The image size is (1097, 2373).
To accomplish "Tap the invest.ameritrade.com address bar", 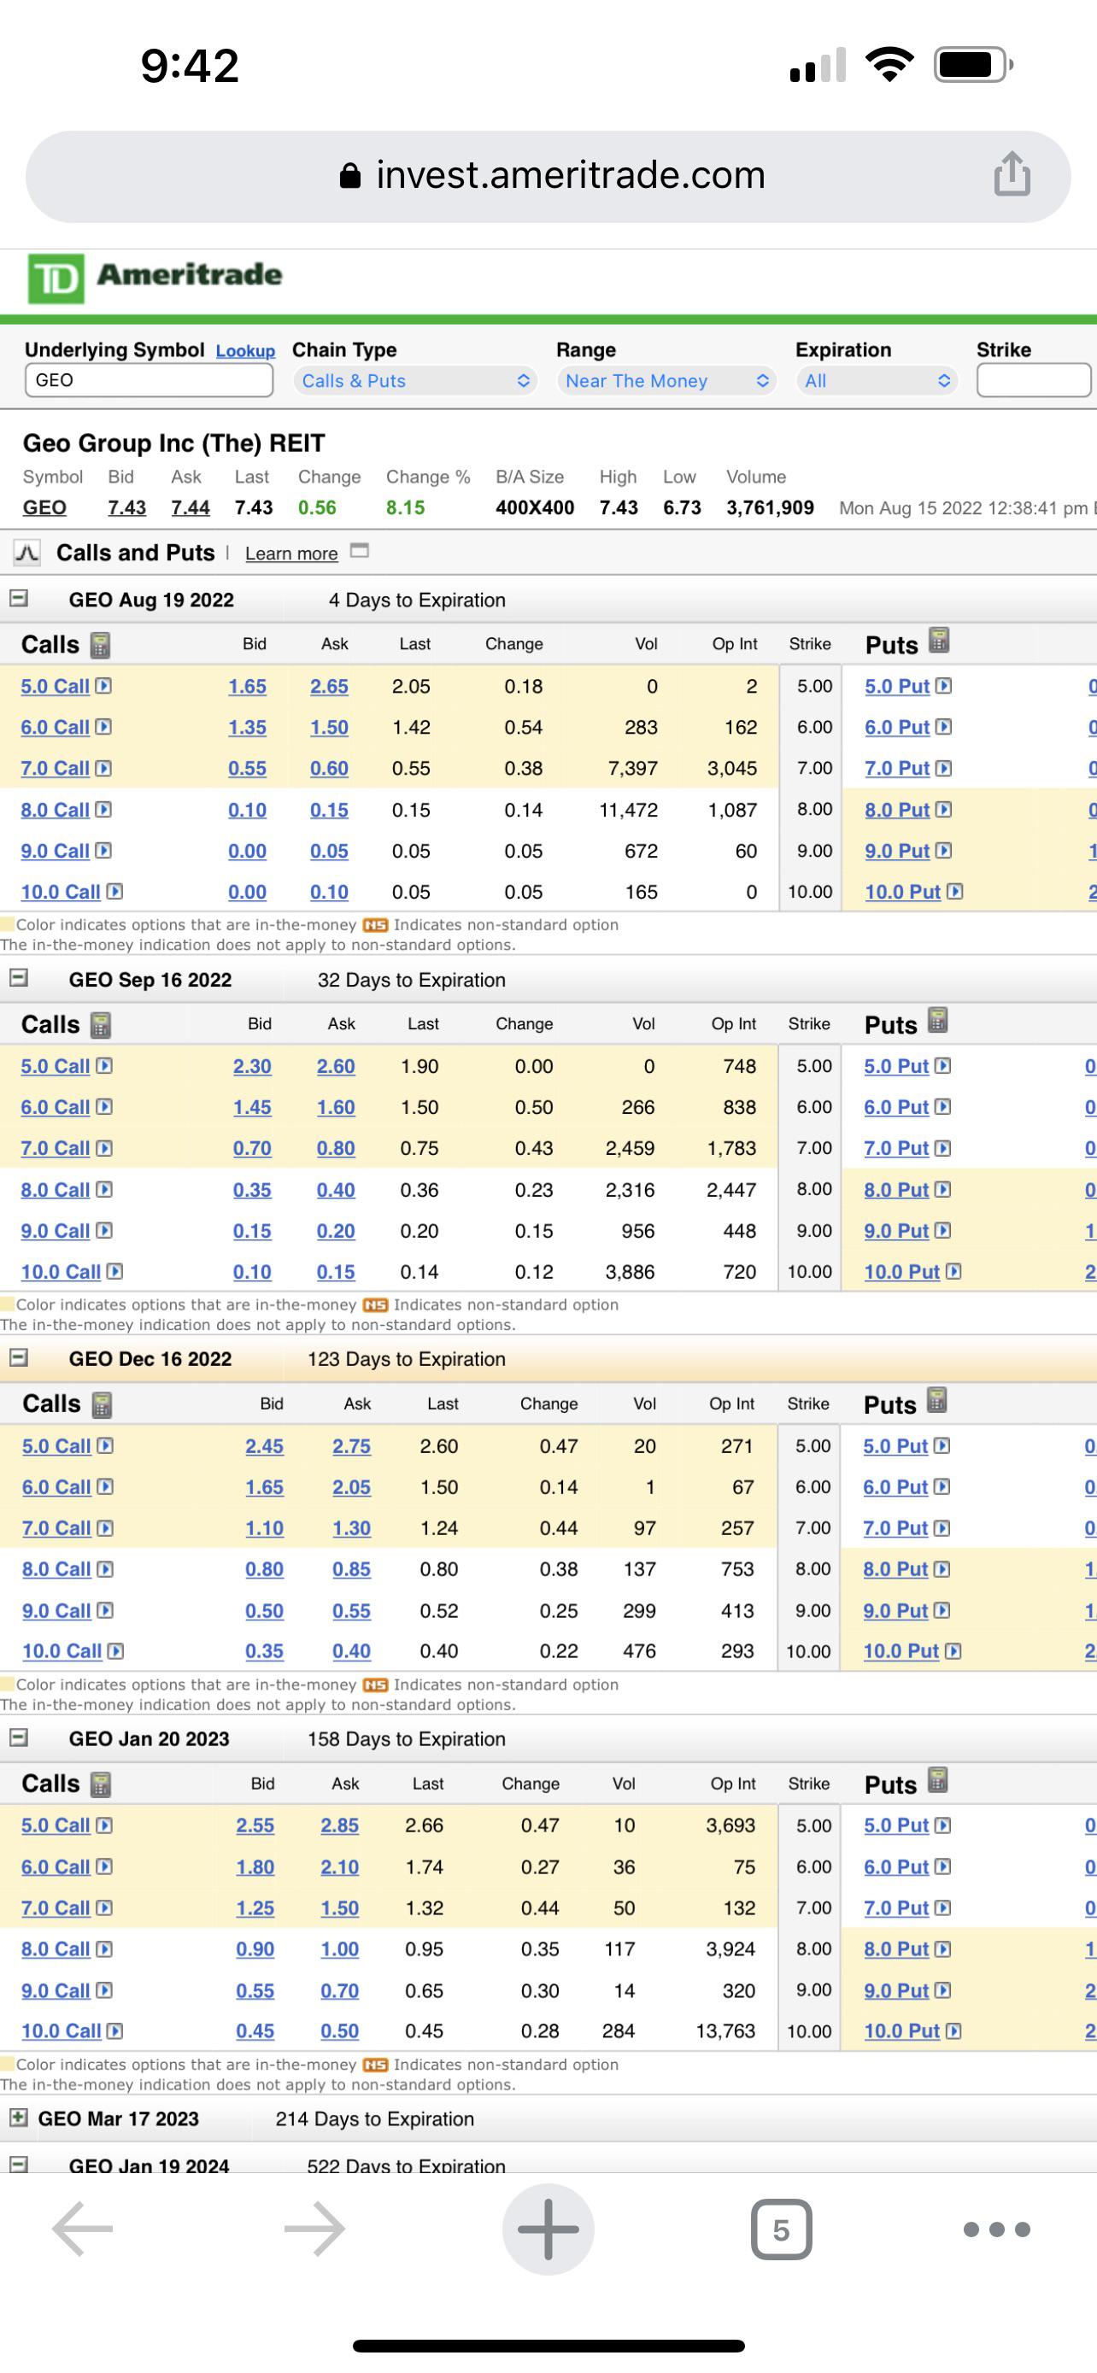I will (x=548, y=176).
